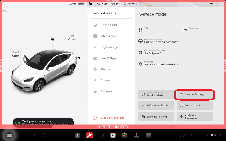Increase driver temperature with right arrow
This screenshot has height=141, width=226.
(53, 135)
